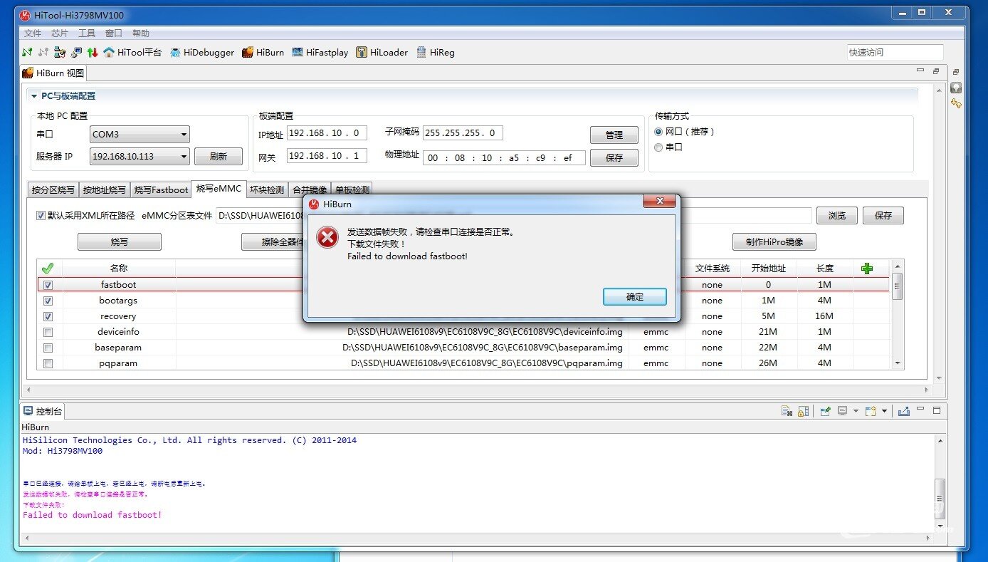988x562 pixels.
Task: Open the 文件 menu
Action: pyautogui.click(x=33, y=33)
